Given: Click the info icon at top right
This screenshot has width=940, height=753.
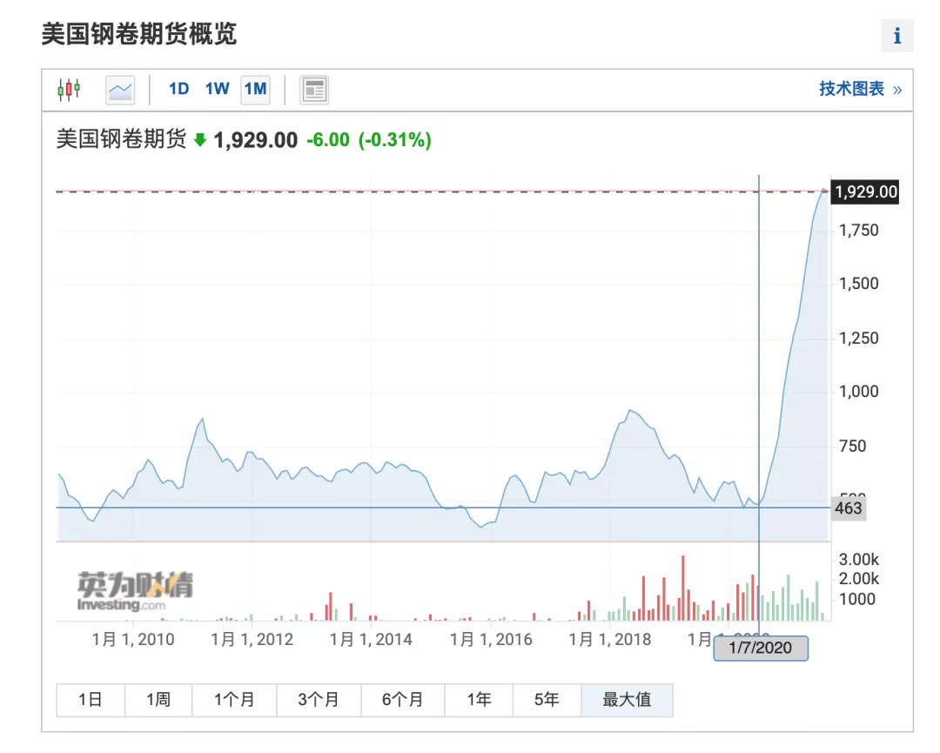Looking at the screenshot, I should 896,37.
